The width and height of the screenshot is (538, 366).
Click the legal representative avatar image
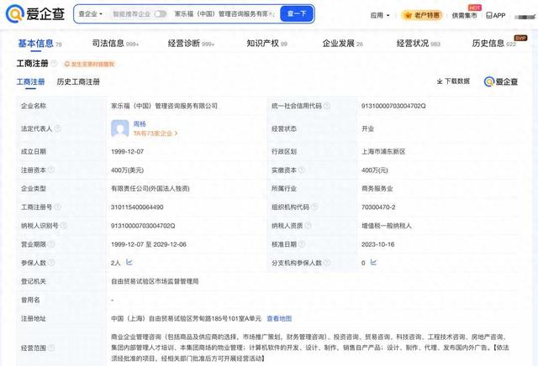[x=119, y=128]
